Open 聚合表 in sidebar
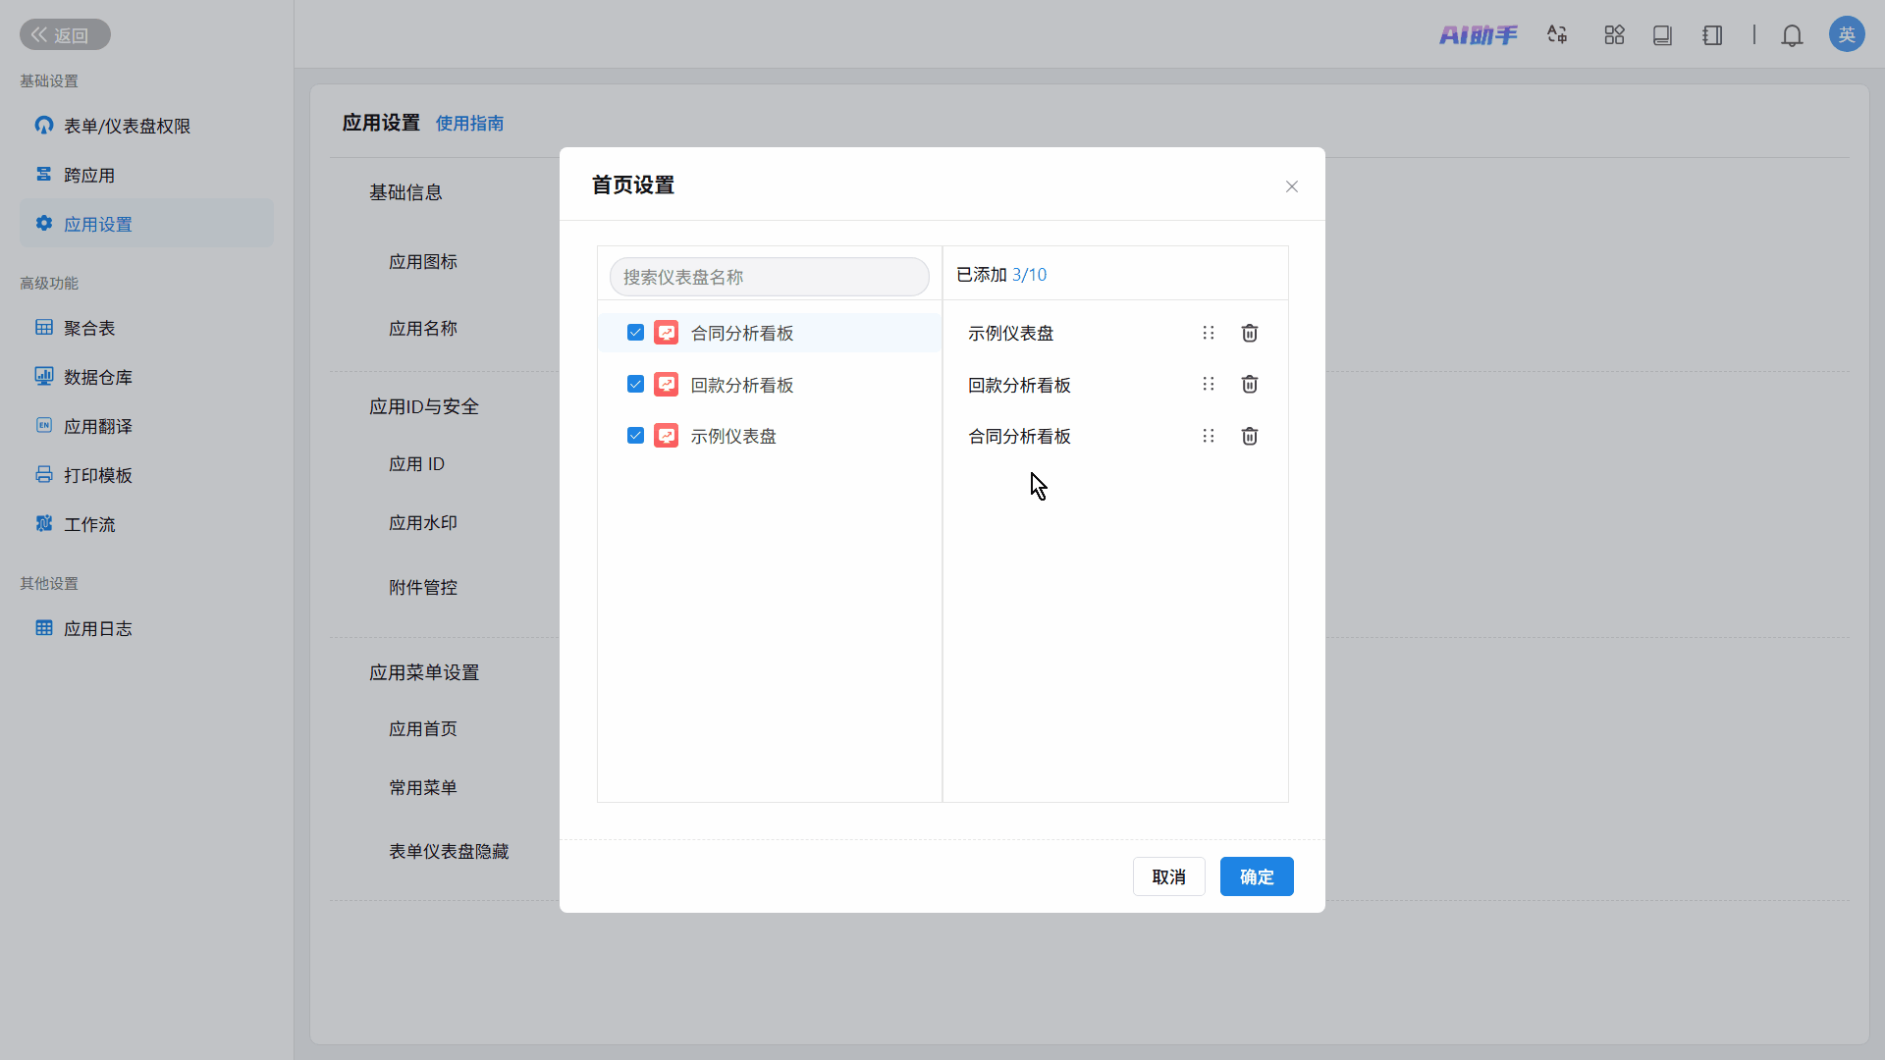The height and width of the screenshot is (1060, 1885). pos(88,328)
